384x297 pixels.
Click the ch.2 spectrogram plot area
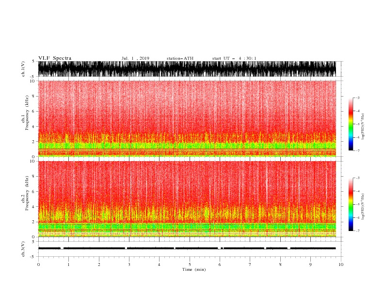pyautogui.click(x=187, y=199)
